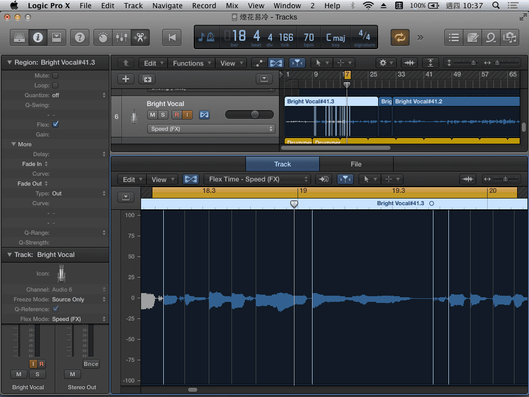Toggle Cycle mode button
This screenshot has height=397, width=529.
(x=400, y=37)
